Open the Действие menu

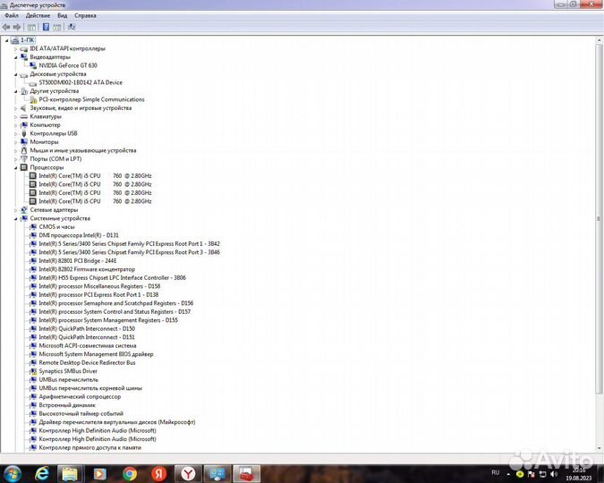[x=38, y=15]
